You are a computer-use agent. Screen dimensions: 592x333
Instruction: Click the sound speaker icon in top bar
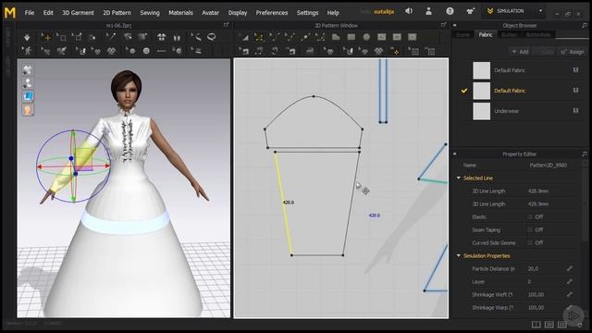coord(409,11)
